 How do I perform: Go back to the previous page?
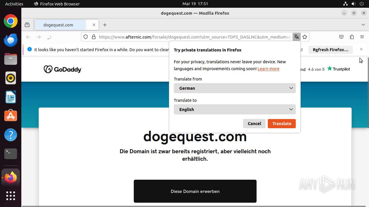pyautogui.click(x=28, y=37)
